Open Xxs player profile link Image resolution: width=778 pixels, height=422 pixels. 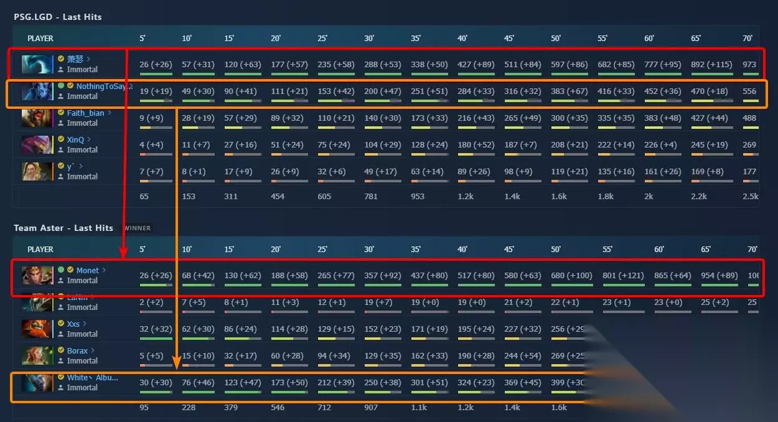(73, 324)
